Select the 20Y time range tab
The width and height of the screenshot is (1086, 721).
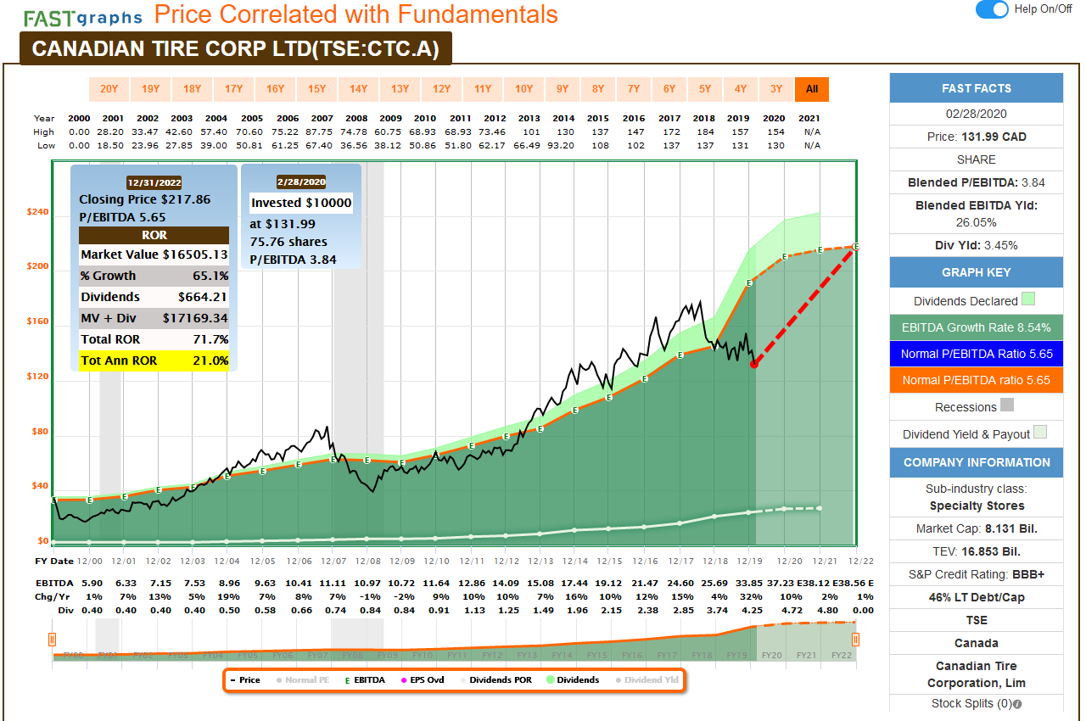coord(109,89)
